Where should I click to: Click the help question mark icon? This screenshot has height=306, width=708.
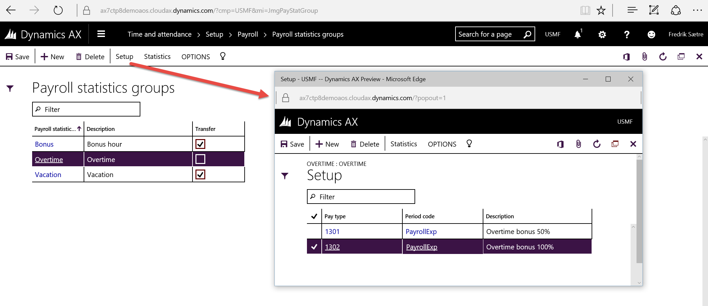(626, 34)
